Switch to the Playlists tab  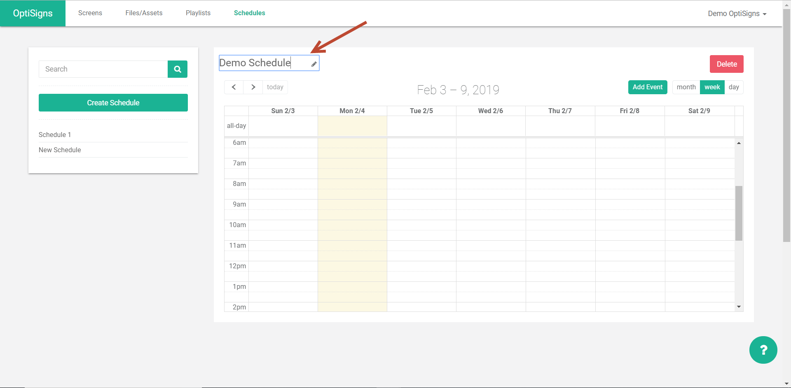coord(198,13)
